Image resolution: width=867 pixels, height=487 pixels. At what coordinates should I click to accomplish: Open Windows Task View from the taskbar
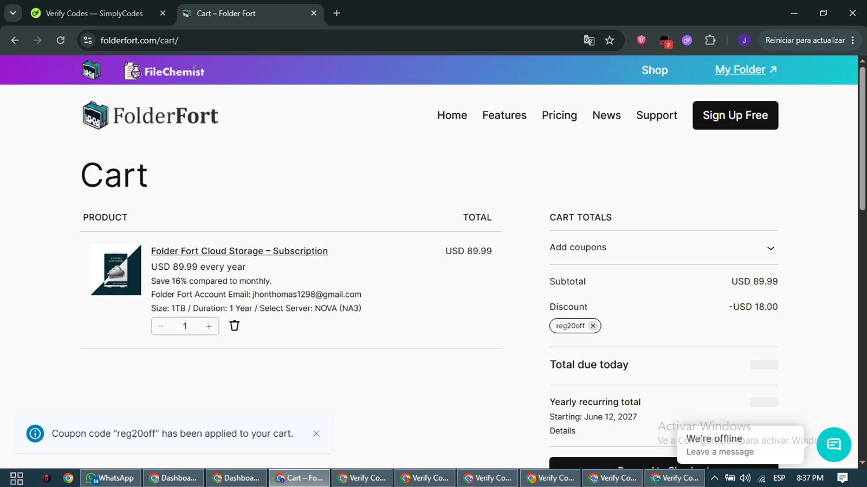17,478
